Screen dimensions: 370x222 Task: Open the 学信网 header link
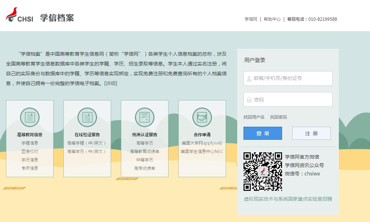251,19
